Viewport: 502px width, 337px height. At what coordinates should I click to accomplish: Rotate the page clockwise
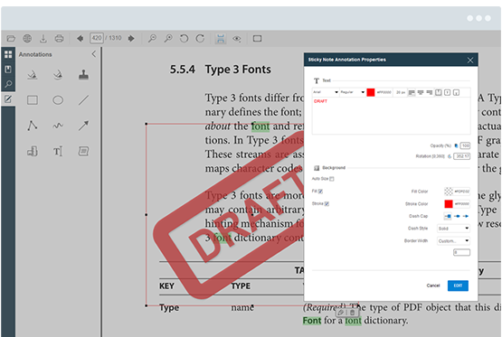coord(200,39)
